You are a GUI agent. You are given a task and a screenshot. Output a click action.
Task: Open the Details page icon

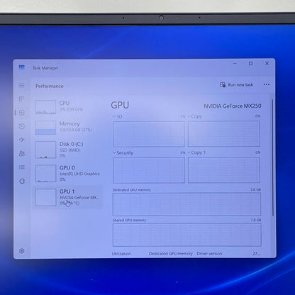[x=22, y=167]
